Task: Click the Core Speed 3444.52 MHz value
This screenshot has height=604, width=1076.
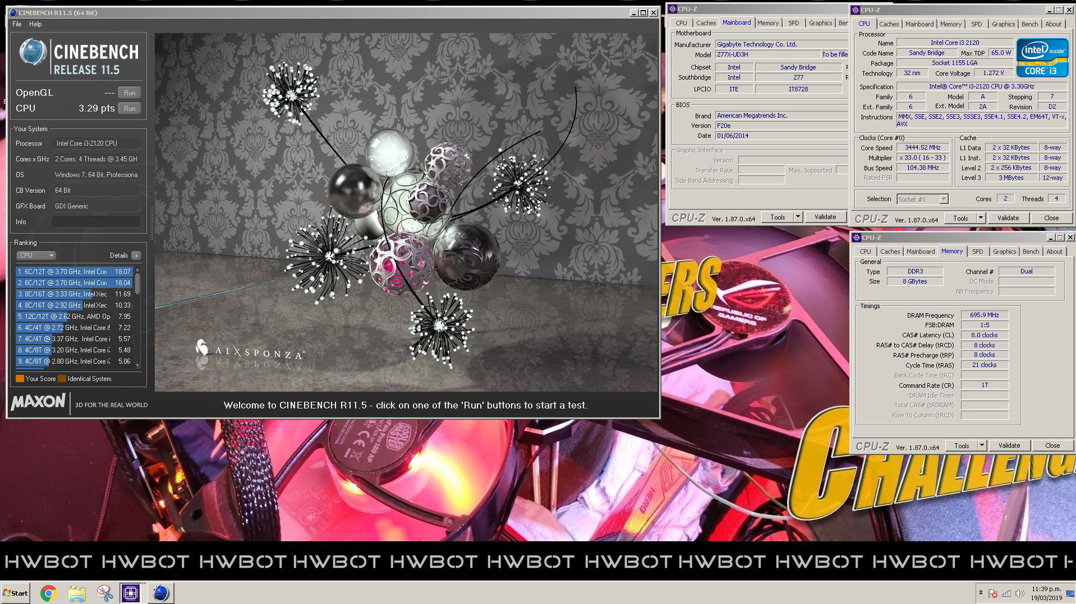Action: click(922, 148)
